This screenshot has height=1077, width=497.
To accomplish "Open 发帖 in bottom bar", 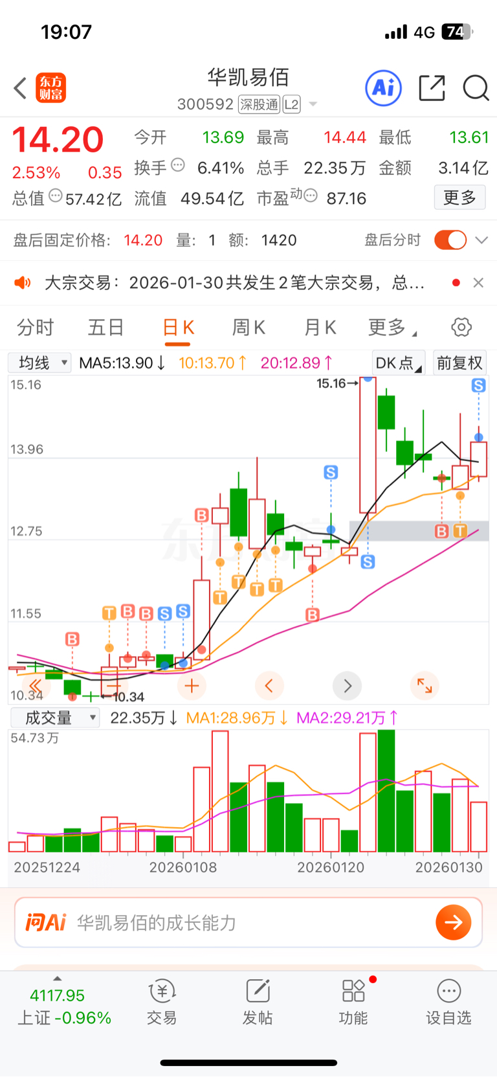I will point(258,1002).
